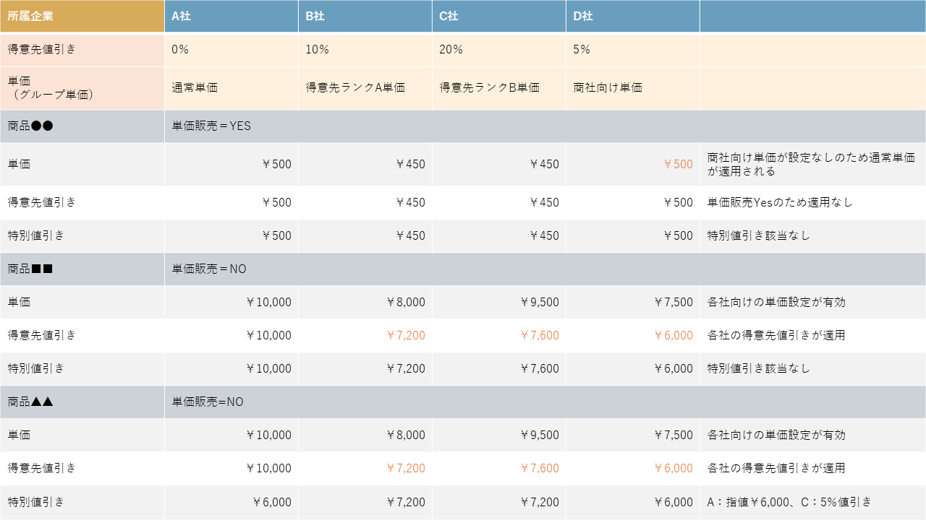Screen dimensions: 926x520
Task: Click orange ¥7,600 in 商品▲▲ 得意先値引き row
Action: pyautogui.click(x=540, y=468)
